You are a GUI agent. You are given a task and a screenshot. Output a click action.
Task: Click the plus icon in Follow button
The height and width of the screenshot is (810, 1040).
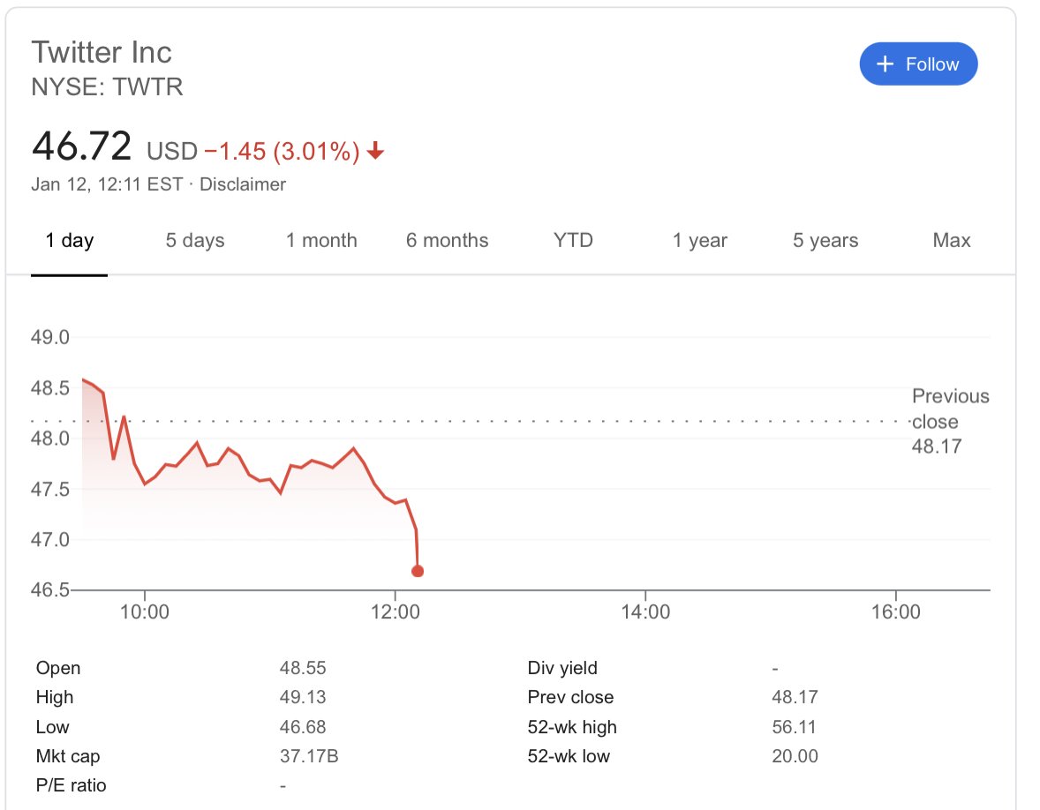click(885, 64)
